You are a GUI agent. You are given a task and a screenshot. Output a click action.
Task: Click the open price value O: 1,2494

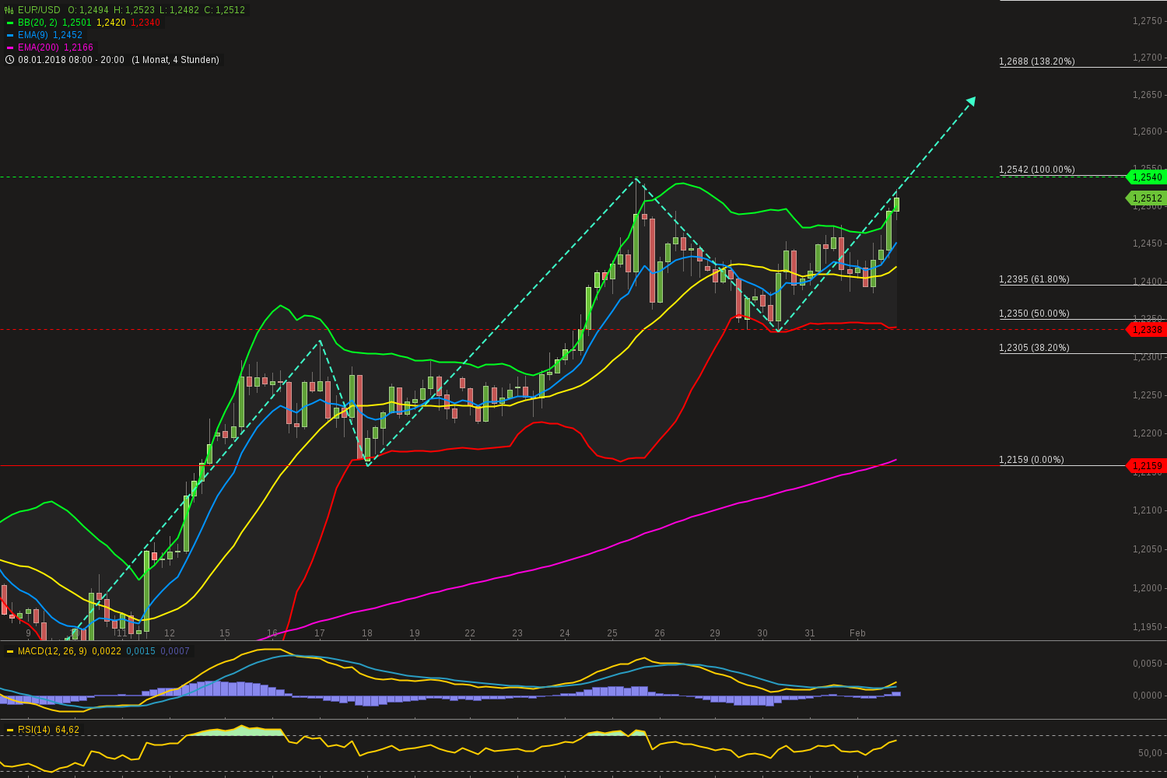[88, 10]
